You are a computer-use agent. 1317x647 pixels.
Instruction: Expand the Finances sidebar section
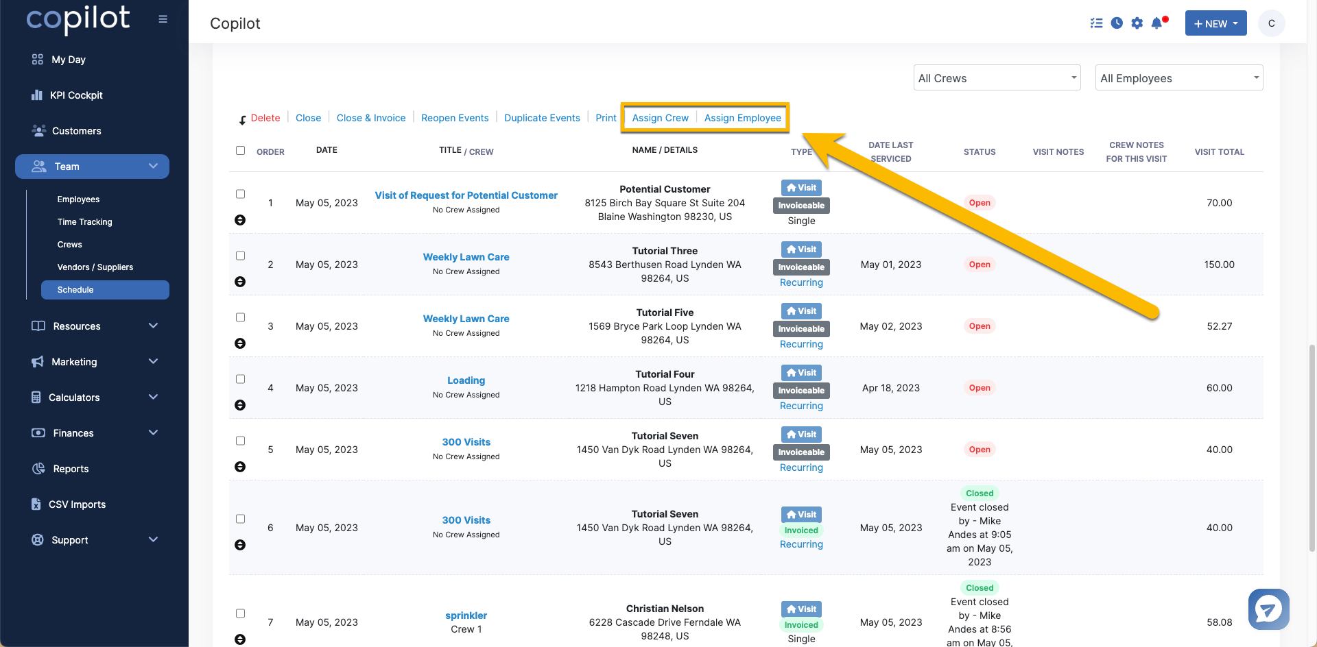pos(95,433)
